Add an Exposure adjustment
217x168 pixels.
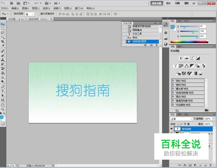198,58
